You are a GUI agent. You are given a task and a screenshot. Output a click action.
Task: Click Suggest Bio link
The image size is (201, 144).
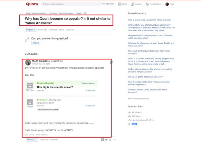(x=57, y=61)
